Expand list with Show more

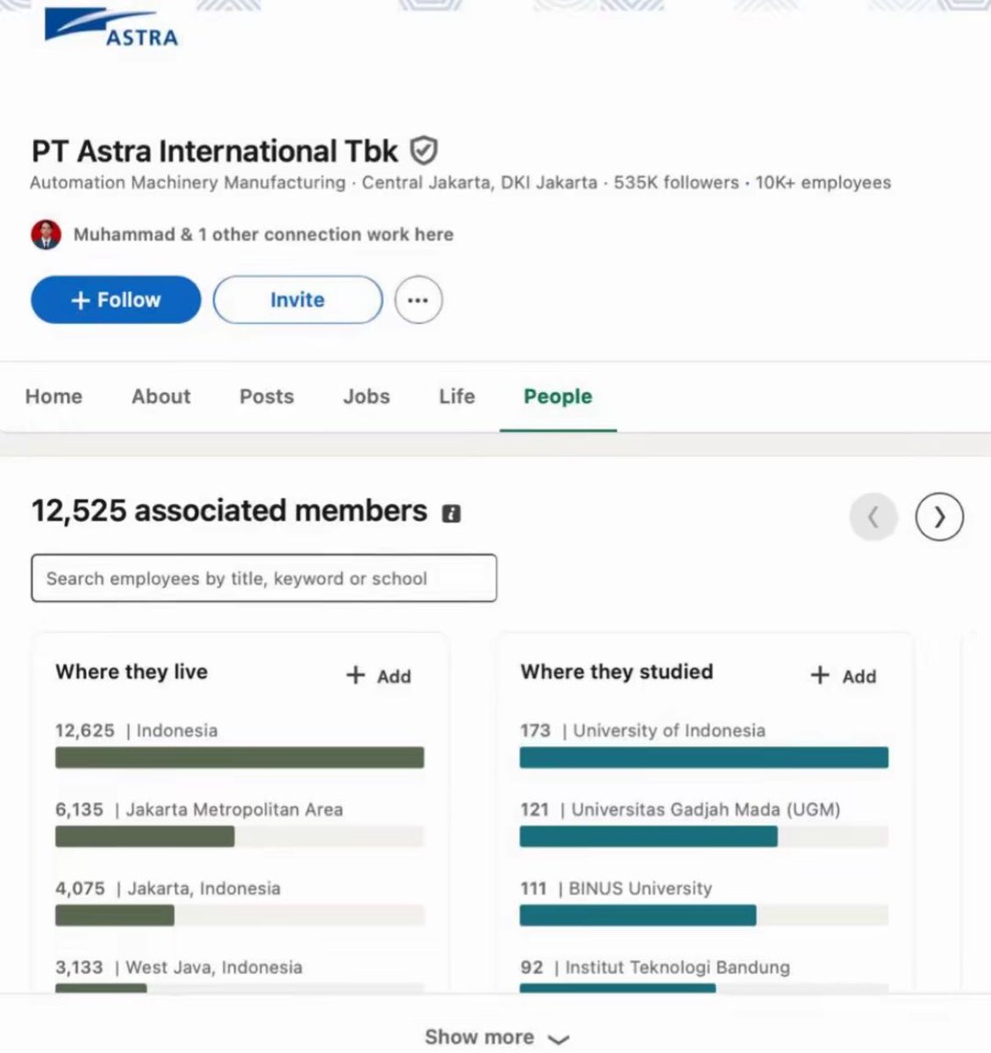496,1037
